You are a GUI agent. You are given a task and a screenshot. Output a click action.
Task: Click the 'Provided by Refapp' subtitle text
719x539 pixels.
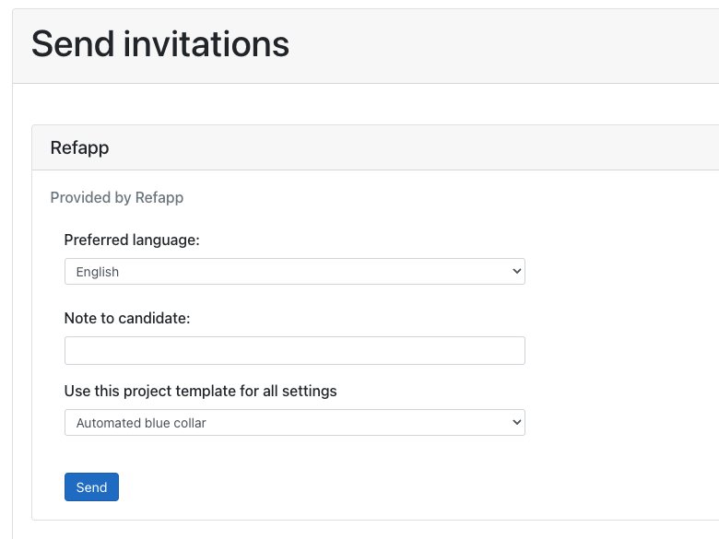tap(117, 197)
